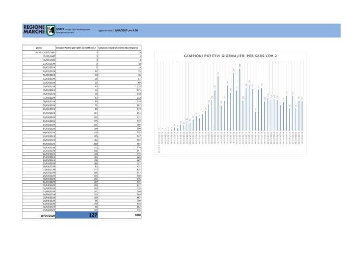Click the 17/03/2020 date cell
Viewport: 363px width, 257px height.
[x=39, y=136]
